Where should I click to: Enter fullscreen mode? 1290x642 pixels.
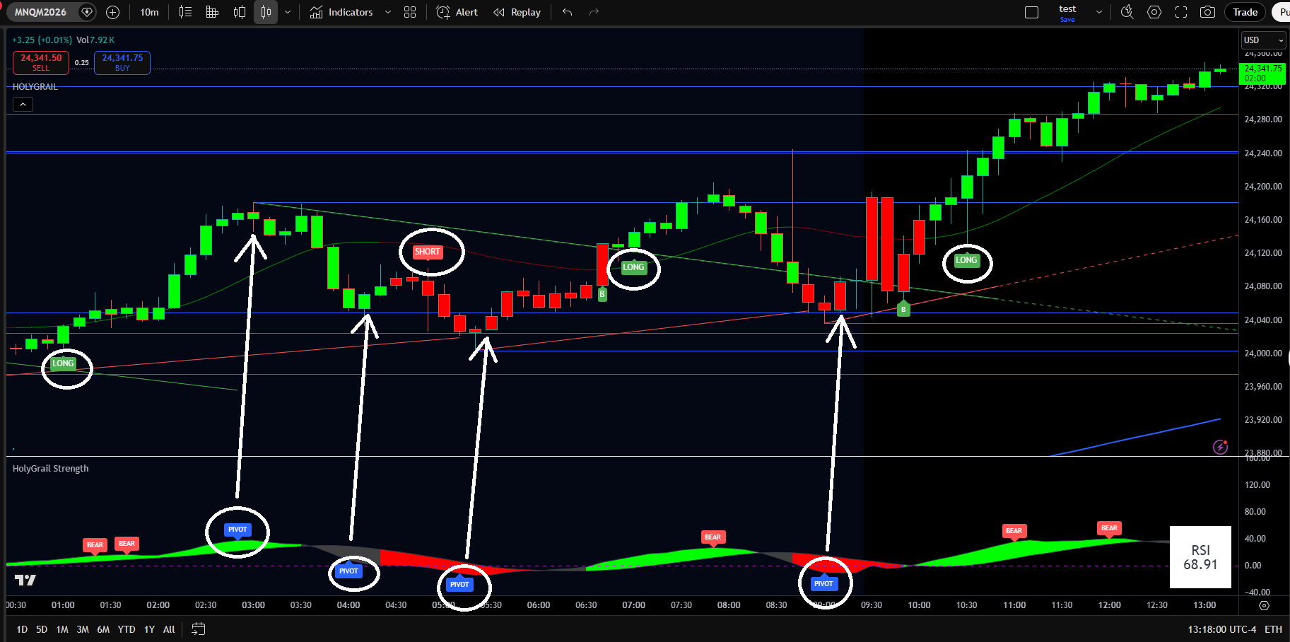click(x=1181, y=12)
